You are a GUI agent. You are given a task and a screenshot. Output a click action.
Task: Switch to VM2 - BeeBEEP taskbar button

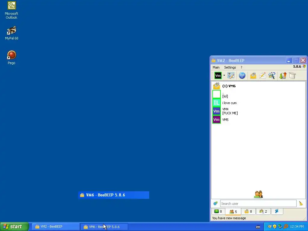pos(56,227)
